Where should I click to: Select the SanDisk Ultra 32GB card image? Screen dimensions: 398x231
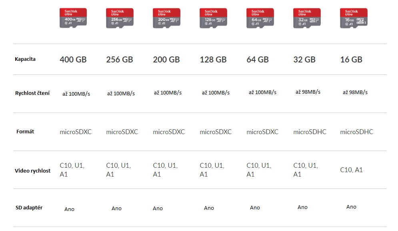pyautogui.click(x=307, y=18)
